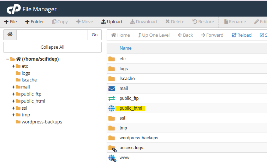Click the Reload button in the navigation bar
This screenshot has width=267, height=164.
242,35
